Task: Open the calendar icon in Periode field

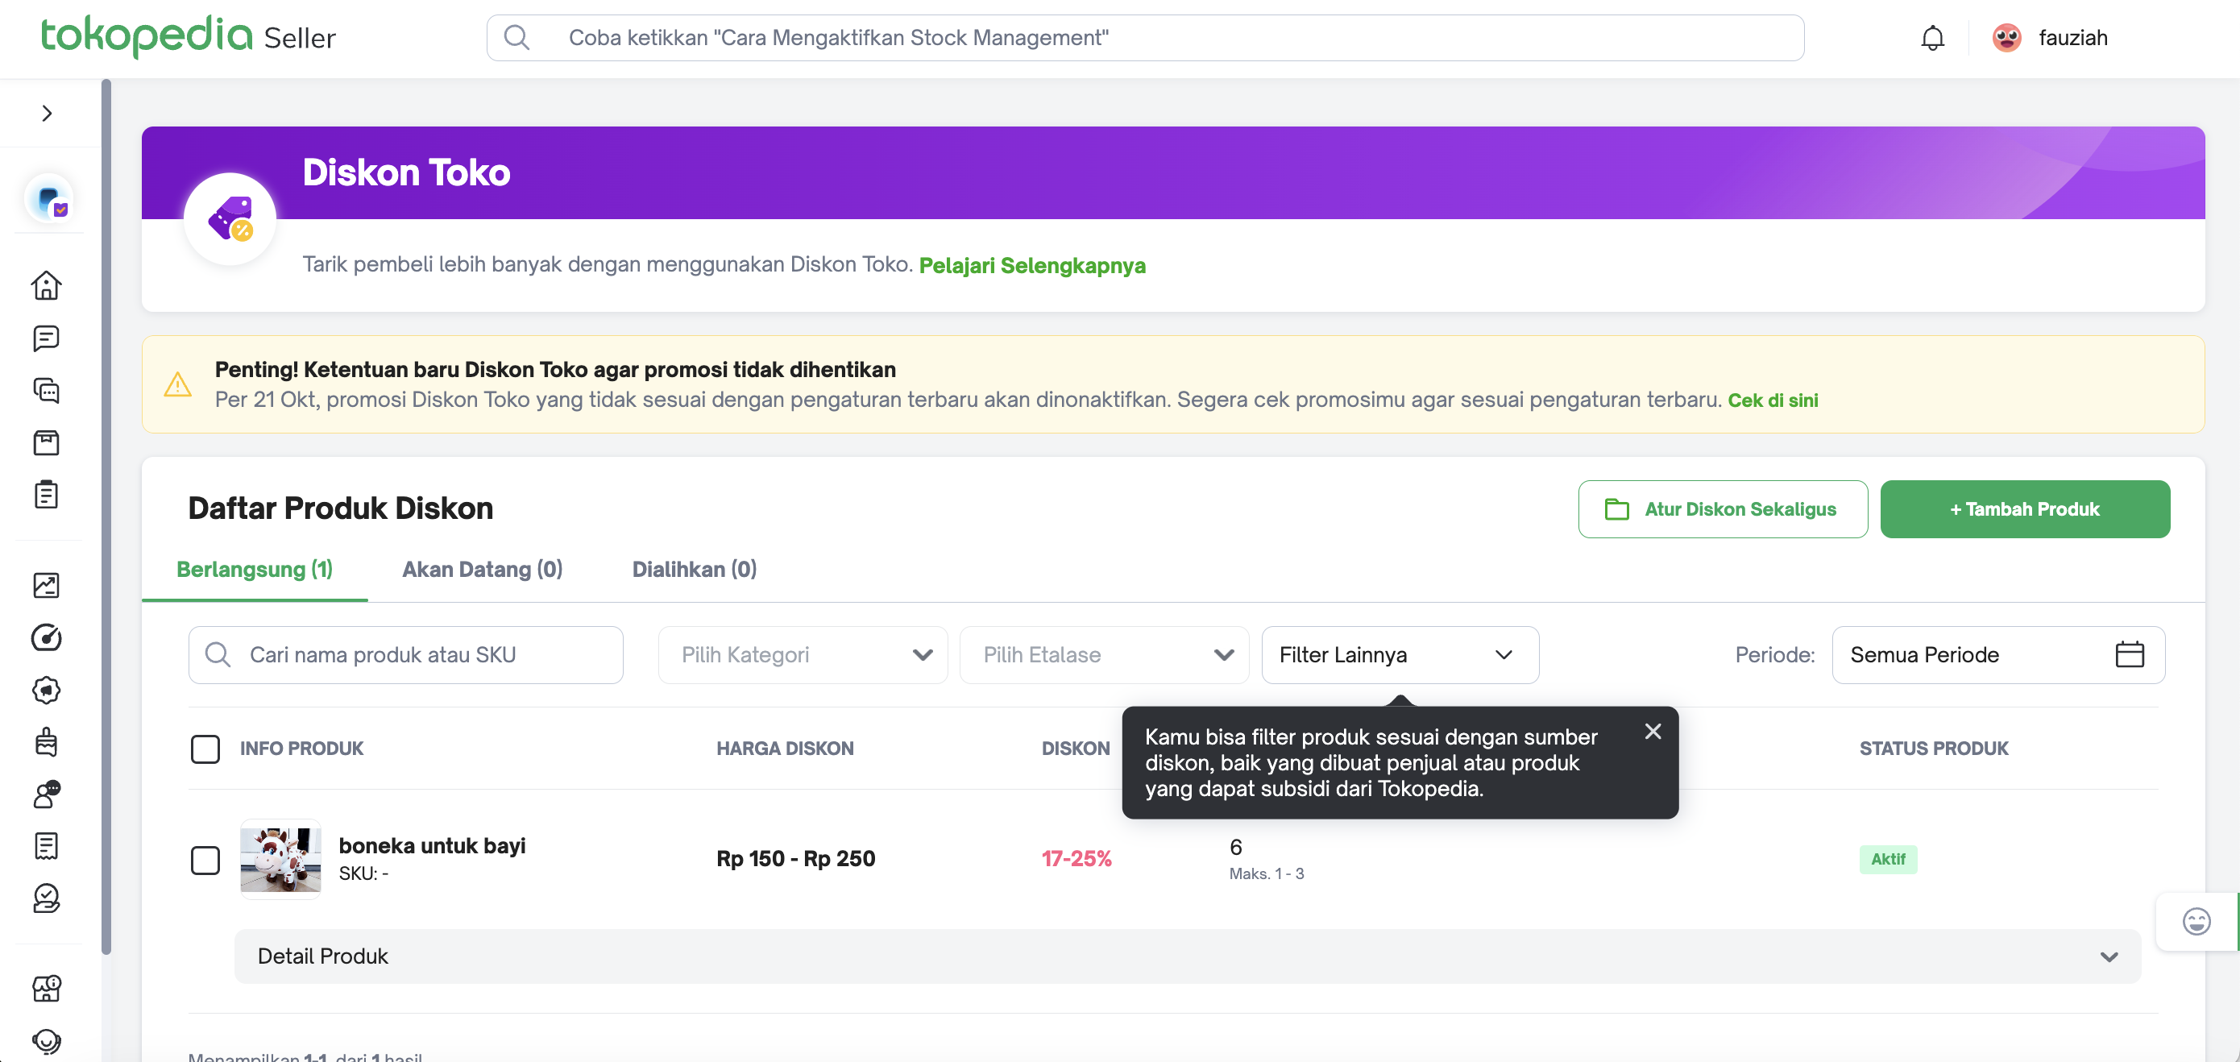Action: click(x=2129, y=655)
